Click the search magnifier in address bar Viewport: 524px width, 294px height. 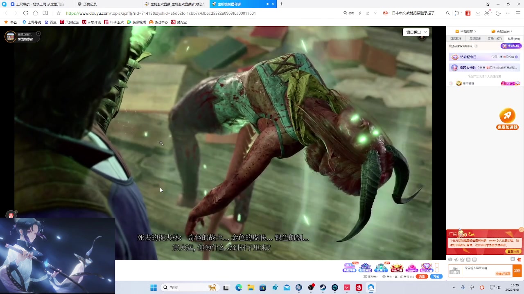point(447,13)
